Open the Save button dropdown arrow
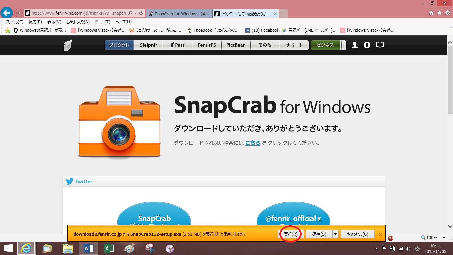The image size is (453, 255). (335, 234)
